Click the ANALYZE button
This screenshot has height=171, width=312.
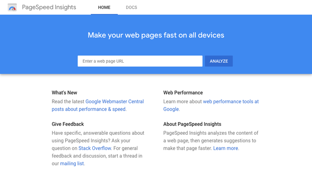(219, 61)
